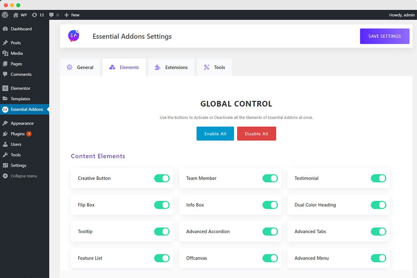This screenshot has height=278, width=417.
Task: Click the Plugins update count badge 7
Action: 29,134
